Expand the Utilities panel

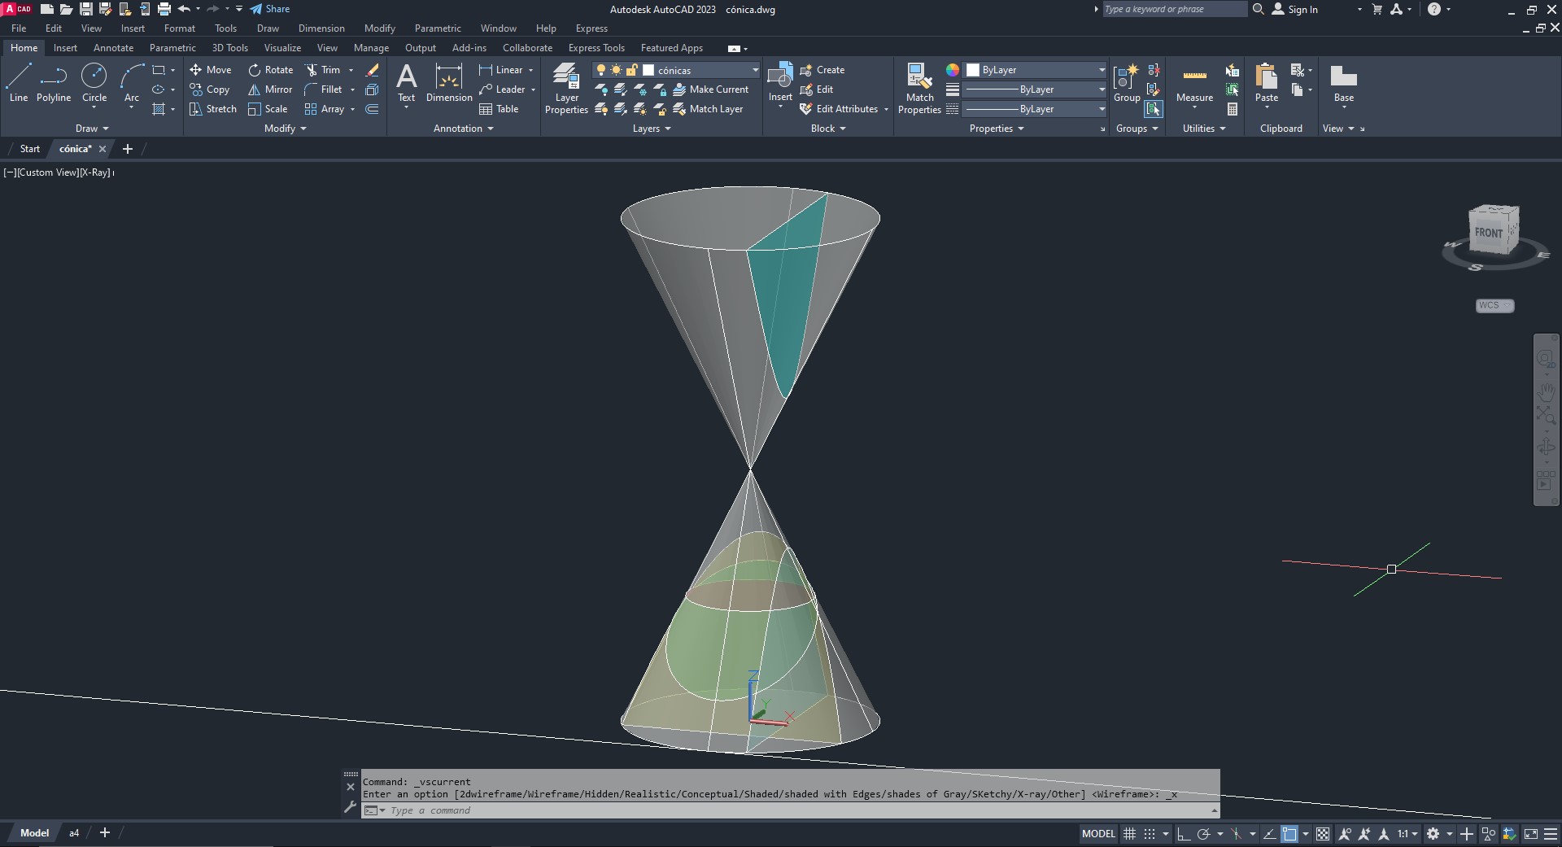click(x=1204, y=129)
